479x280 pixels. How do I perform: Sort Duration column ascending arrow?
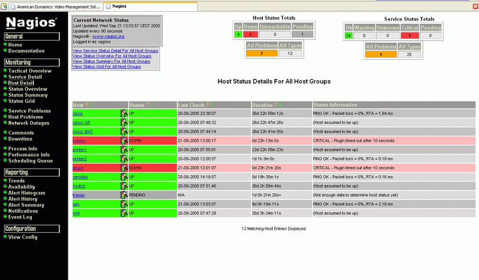coord(276,105)
